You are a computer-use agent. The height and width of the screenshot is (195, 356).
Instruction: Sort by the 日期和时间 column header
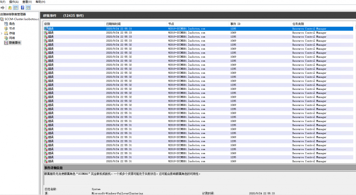pyautogui.click(x=114, y=24)
